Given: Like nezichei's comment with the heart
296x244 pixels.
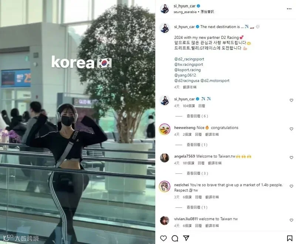Looking at the screenshot, I should (x=291, y=186).
